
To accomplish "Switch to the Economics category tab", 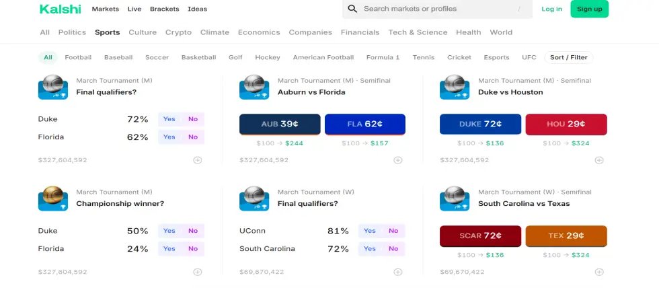I will [x=259, y=32].
